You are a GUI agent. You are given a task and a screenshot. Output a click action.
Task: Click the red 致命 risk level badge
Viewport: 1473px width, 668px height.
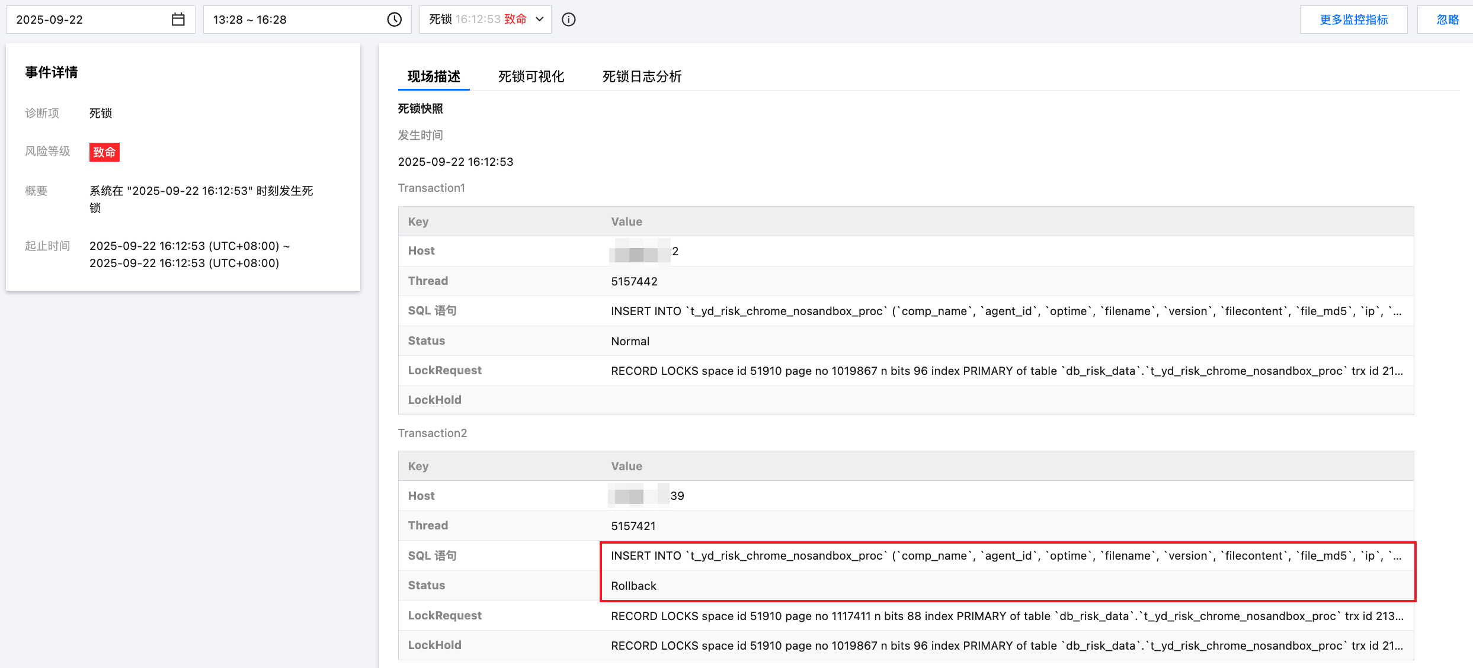tap(104, 152)
